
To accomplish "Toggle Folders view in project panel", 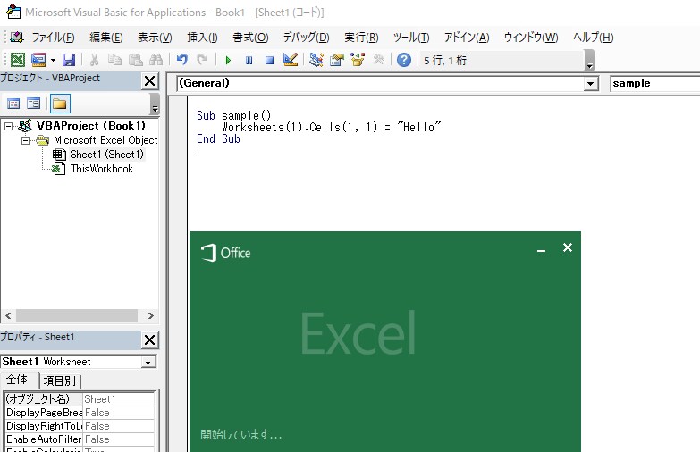I will click(60, 104).
